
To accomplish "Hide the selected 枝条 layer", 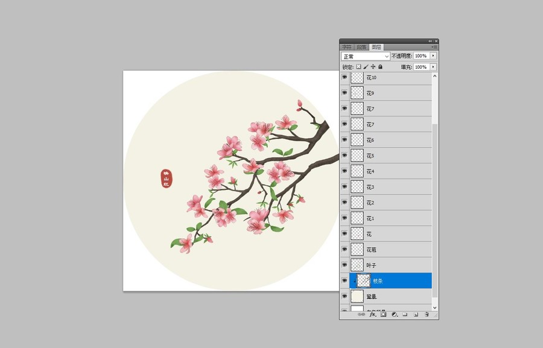I will coord(345,281).
